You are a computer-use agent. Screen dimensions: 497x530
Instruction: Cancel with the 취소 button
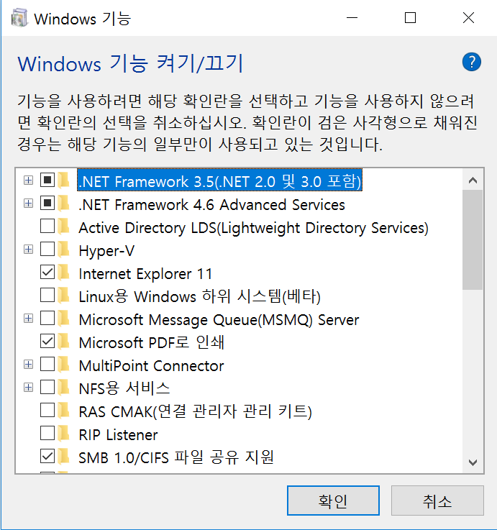click(437, 501)
